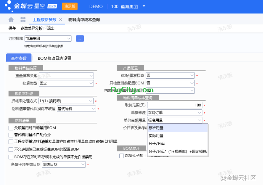263x185 pixels.
Task: Open the 换算类型 dropdown
Action: (x=91, y=83)
